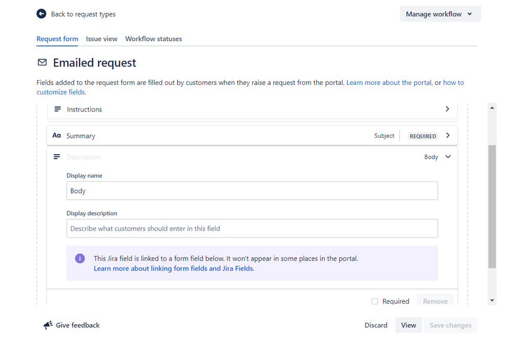Select the Request form tab
524x344 pixels.
coord(57,39)
